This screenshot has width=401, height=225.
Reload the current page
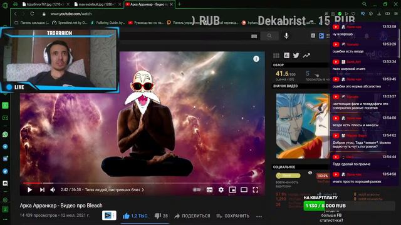32,14
